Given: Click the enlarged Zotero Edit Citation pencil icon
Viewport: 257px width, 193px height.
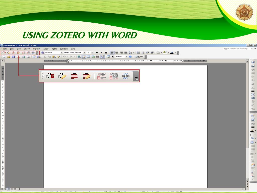Looking at the screenshot, I should coord(62,76).
